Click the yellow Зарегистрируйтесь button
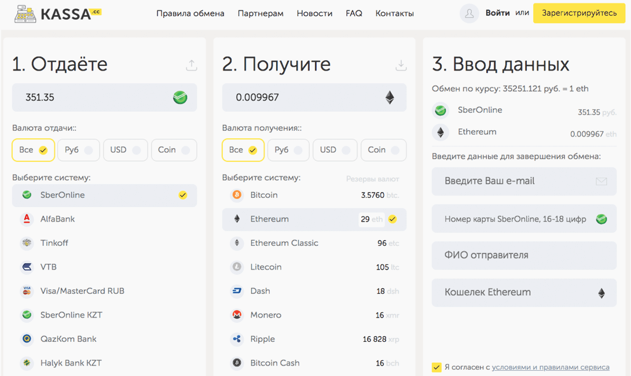The image size is (631, 376). pyautogui.click(x=579, y=13)
